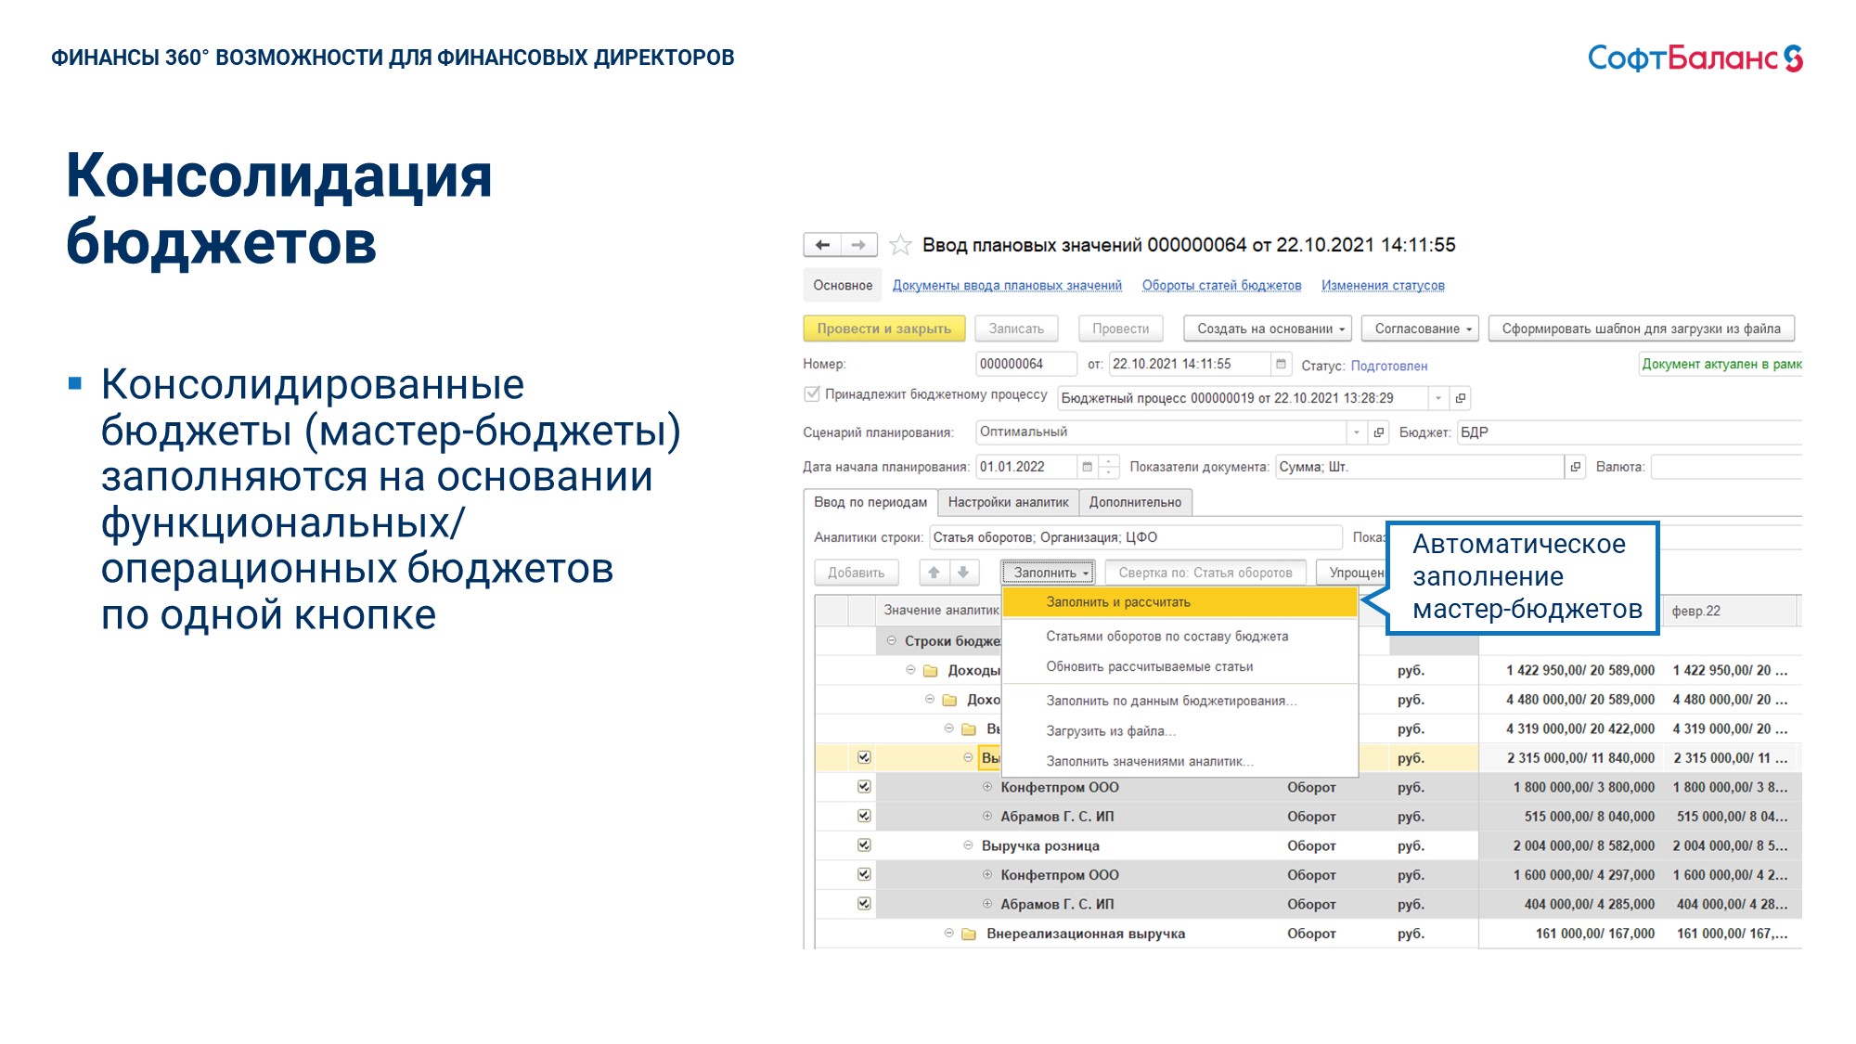Viewport: 1856px width, 1044px height.
Task: Choose Заполнить значениями аналитик...
Action: pyautogui.click(x=1180, y=762)
